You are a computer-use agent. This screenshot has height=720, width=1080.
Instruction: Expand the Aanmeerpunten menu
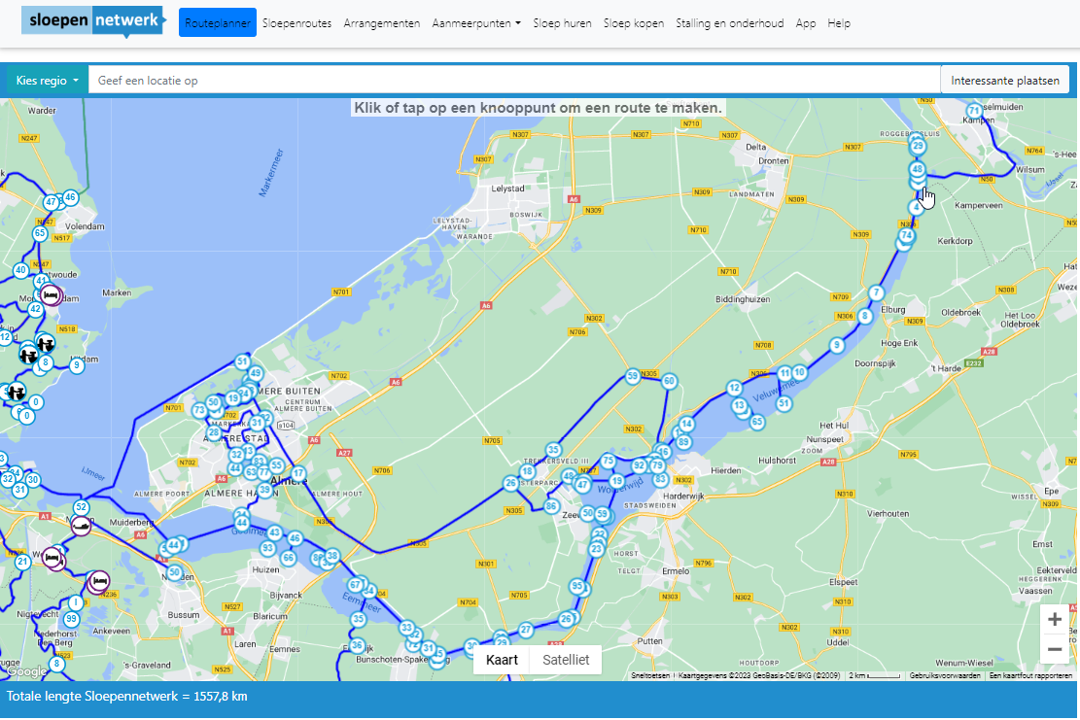click(475, 23)
